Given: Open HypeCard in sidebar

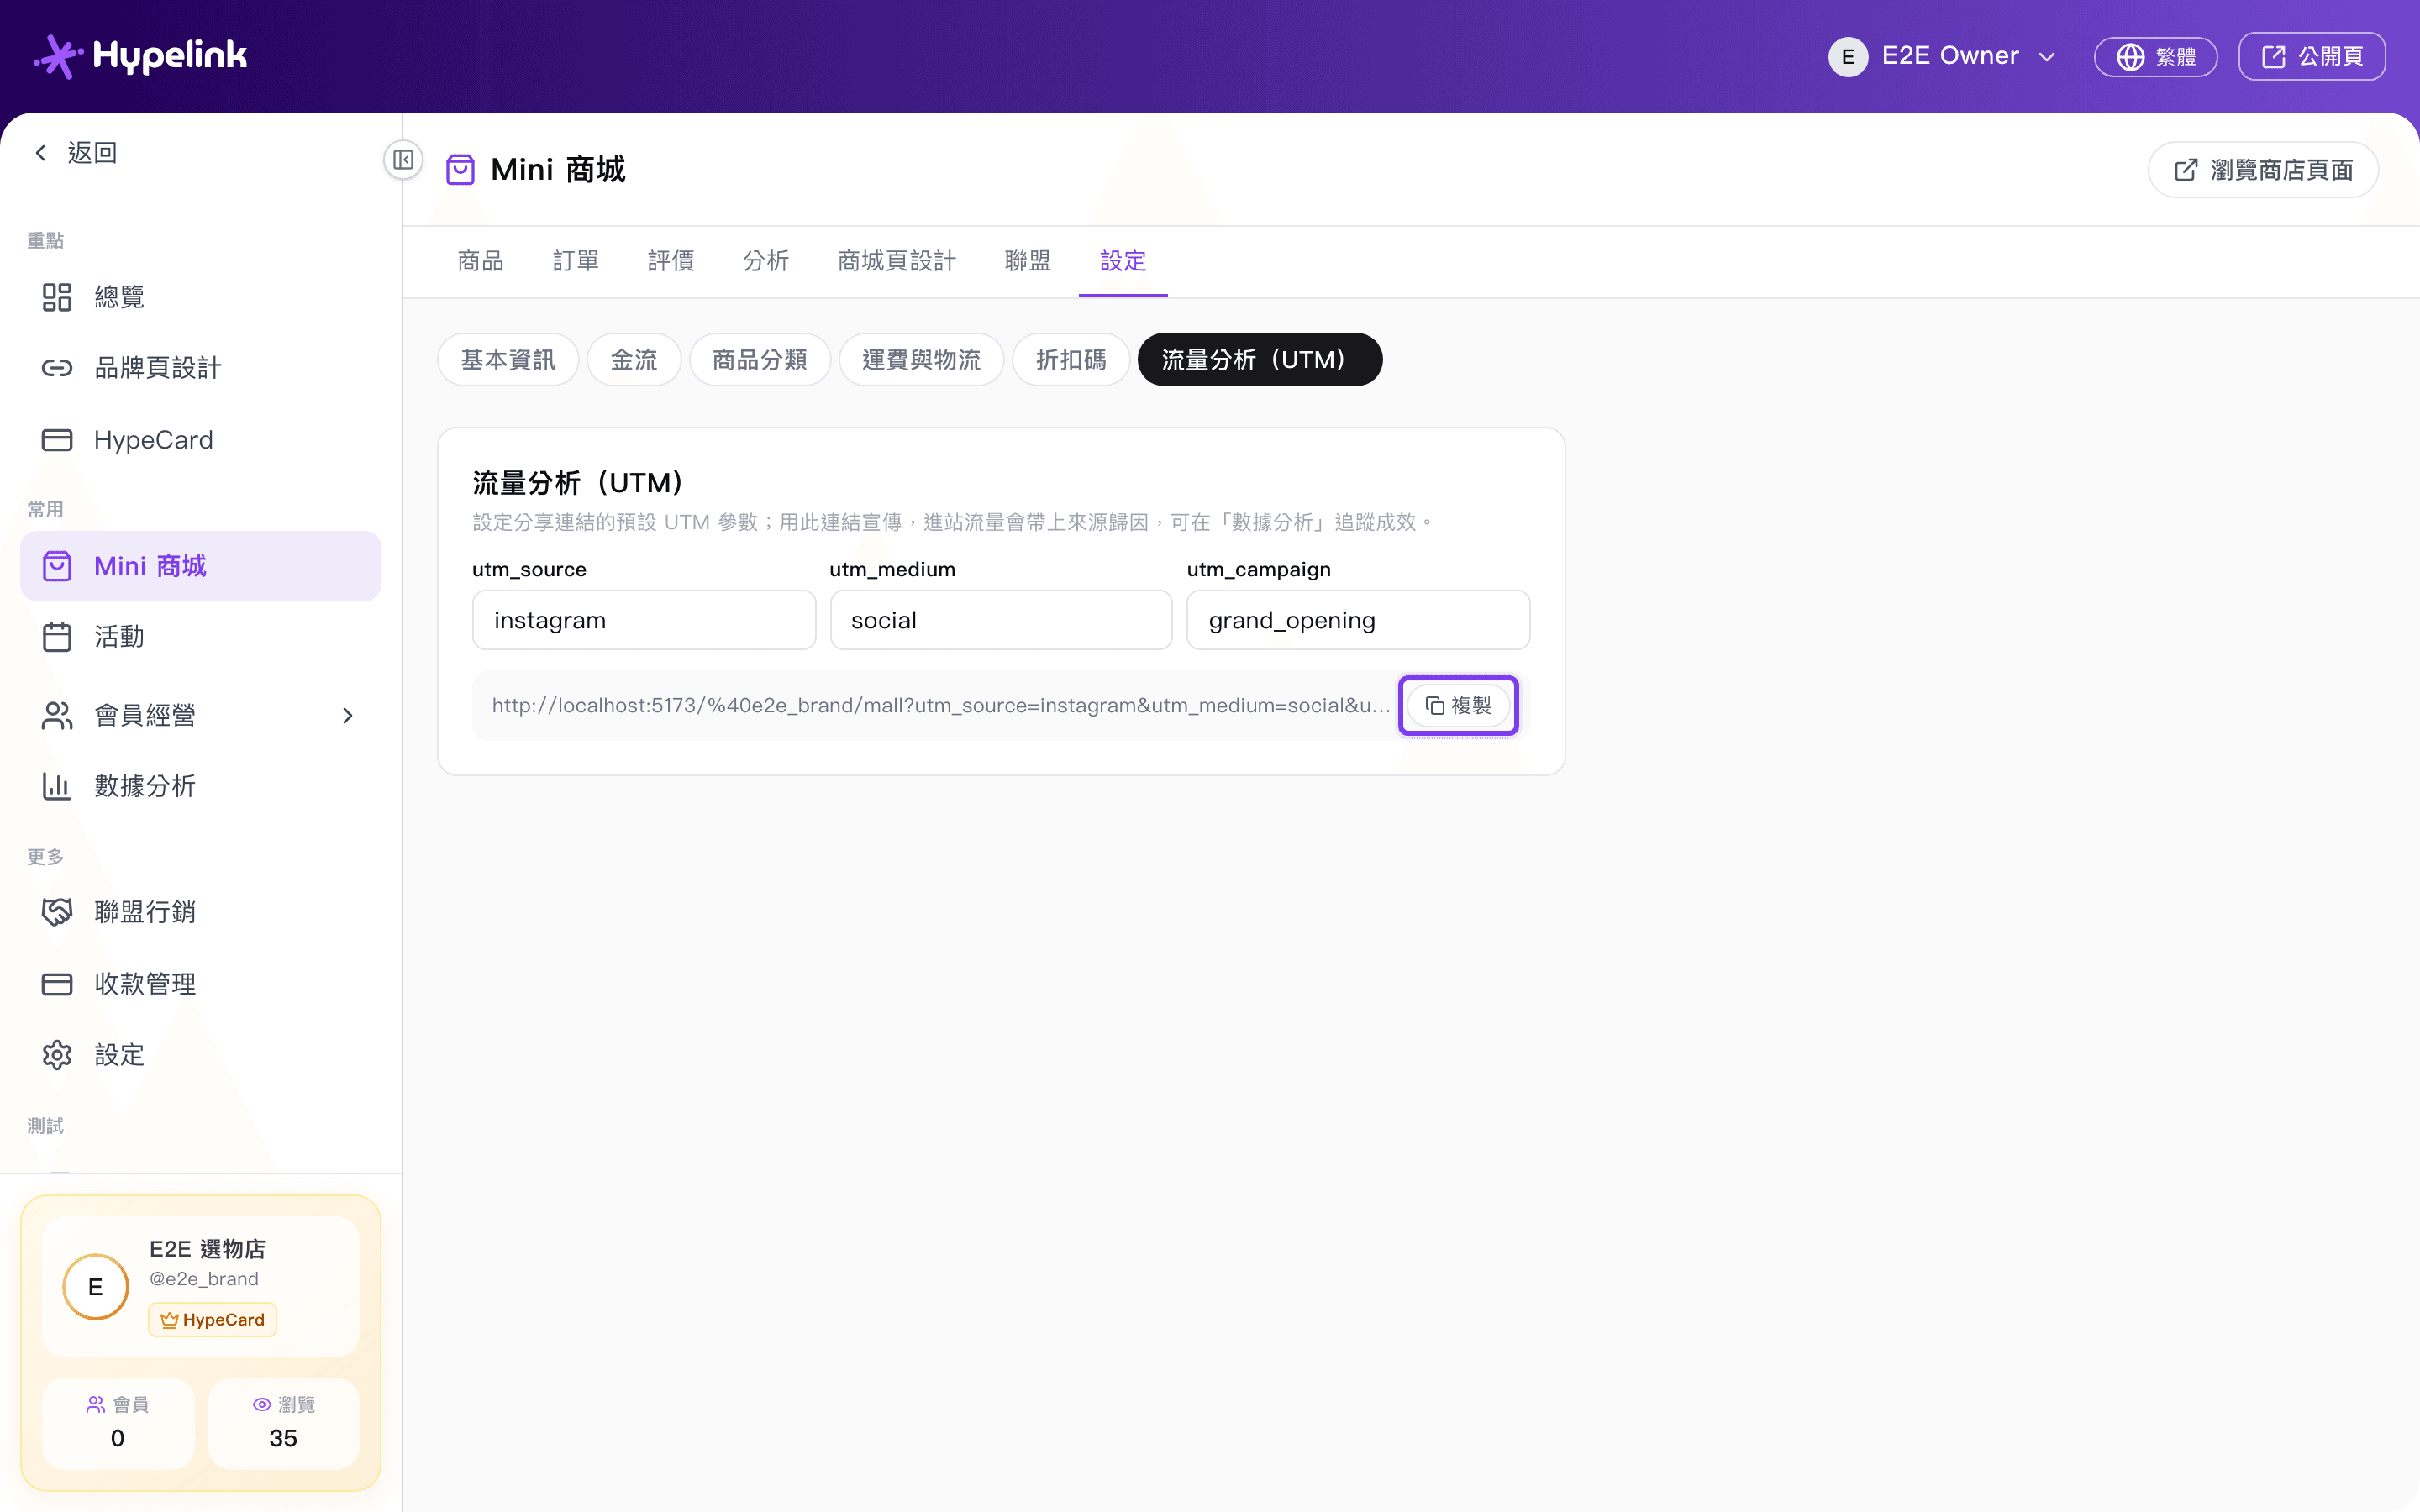Looking at the screenshot, I should [200, 440].
